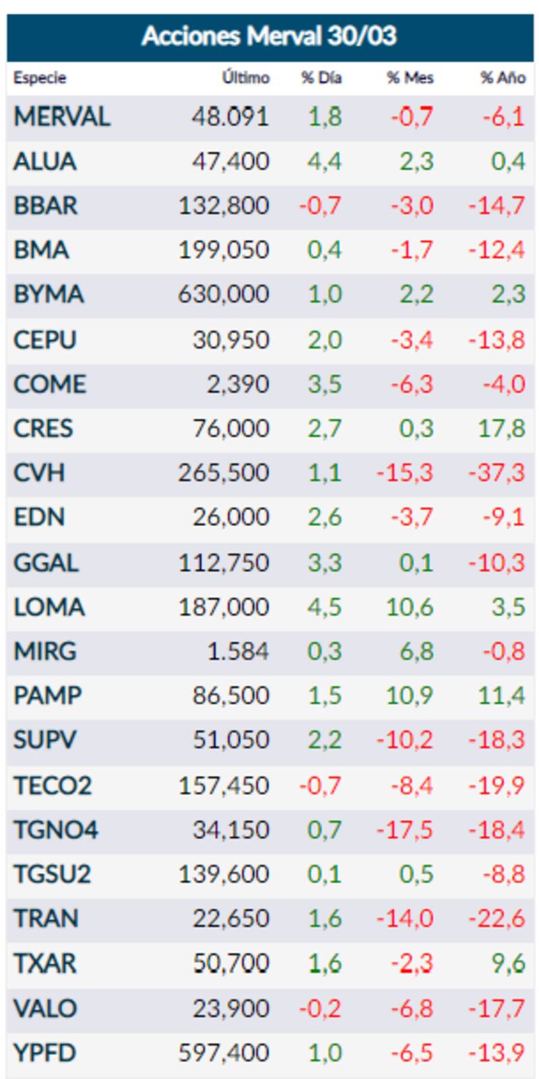
Task: Click CRES yearly change 17,8
Action: pyautogui.click(x=501, y=429)
